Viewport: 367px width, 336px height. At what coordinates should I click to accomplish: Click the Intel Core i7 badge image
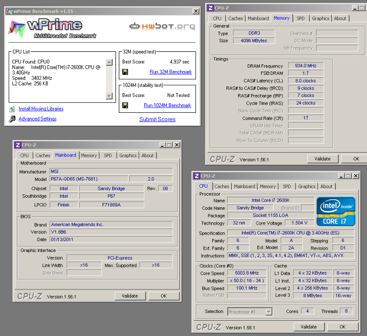[x=336, y=211]
